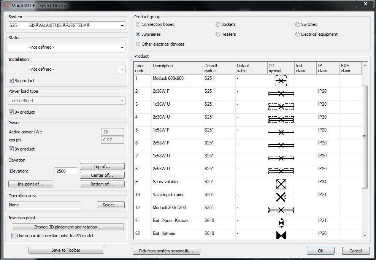Click the Cancel button
This screenshot has height=260, width=376.
tap(356, 251)
